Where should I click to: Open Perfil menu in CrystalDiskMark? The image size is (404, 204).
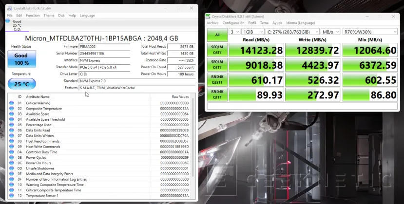click(252, 23)
